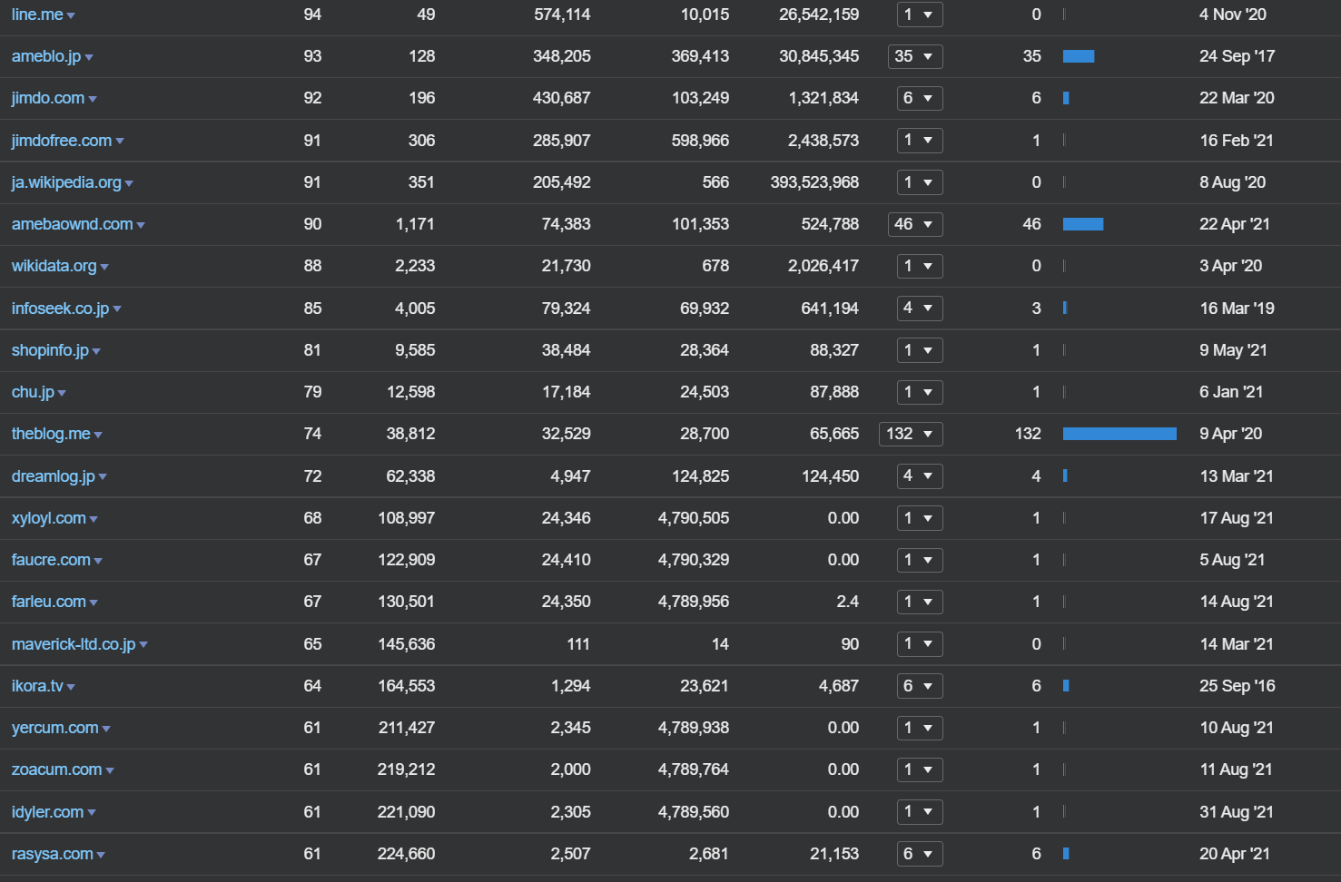Select the value 26,542,159 for line.me

[819, 15]
